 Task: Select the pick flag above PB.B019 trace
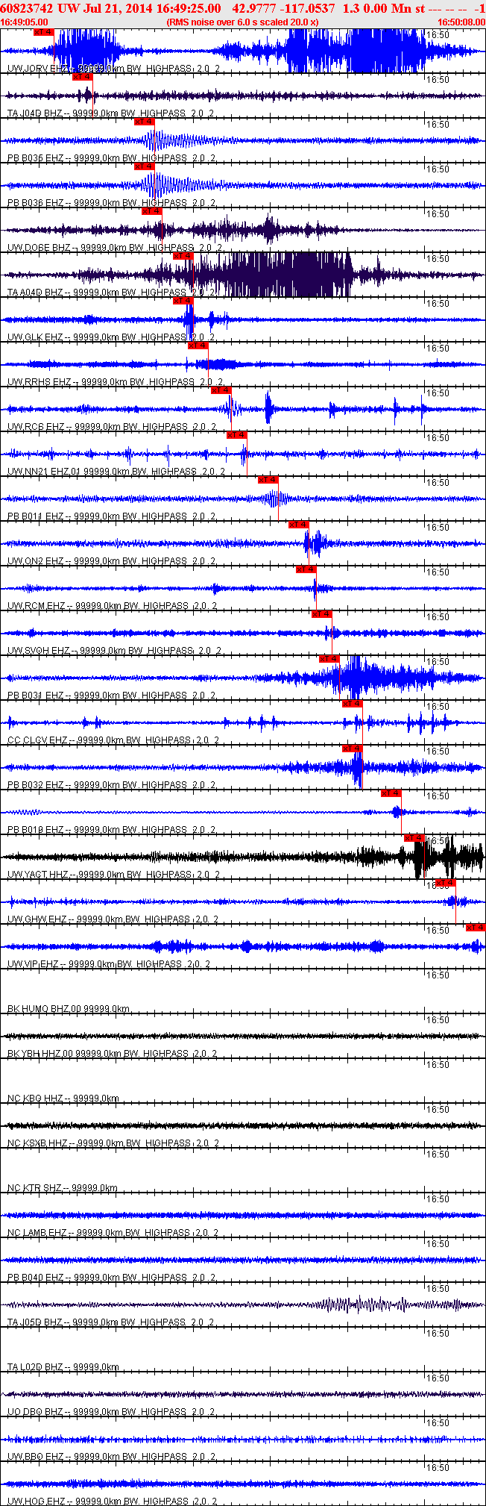(391, 793)
